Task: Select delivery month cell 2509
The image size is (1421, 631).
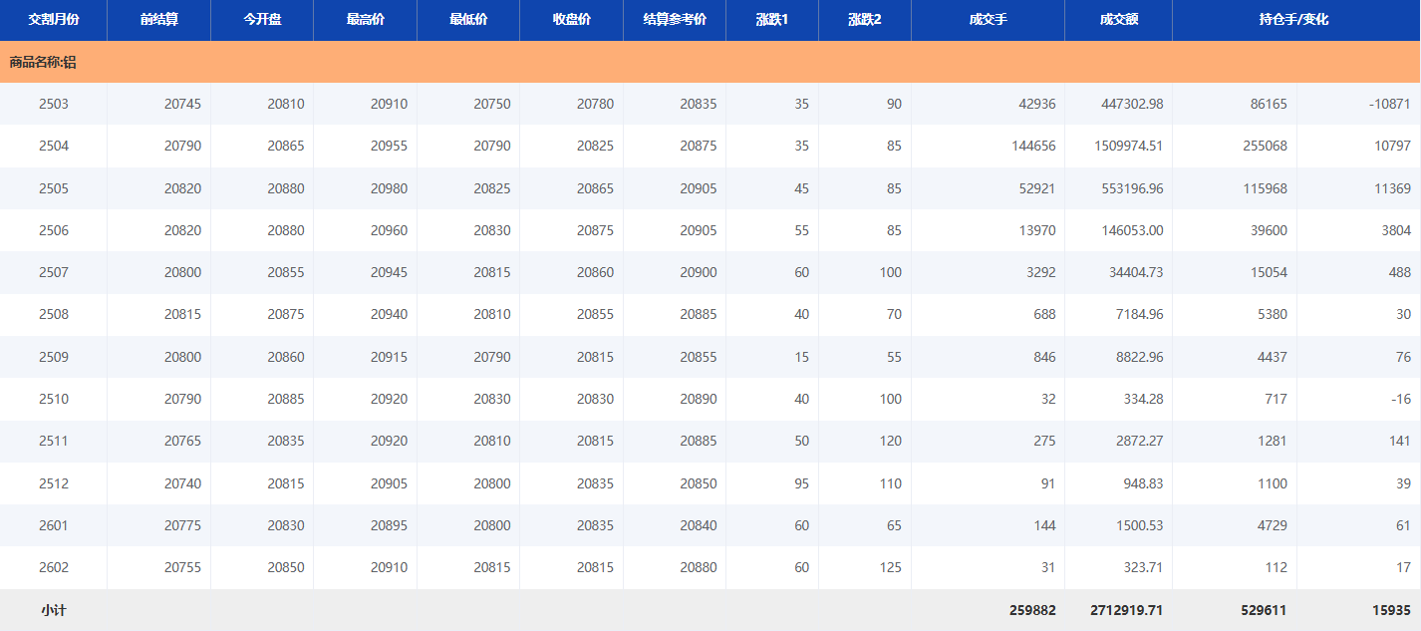Action: (54, 357)
